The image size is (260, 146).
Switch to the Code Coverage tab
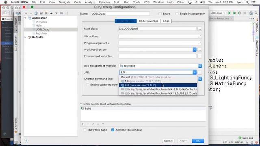point(149,21)
